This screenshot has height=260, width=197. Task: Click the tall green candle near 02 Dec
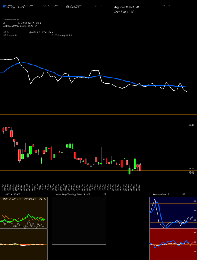(135, 163)
